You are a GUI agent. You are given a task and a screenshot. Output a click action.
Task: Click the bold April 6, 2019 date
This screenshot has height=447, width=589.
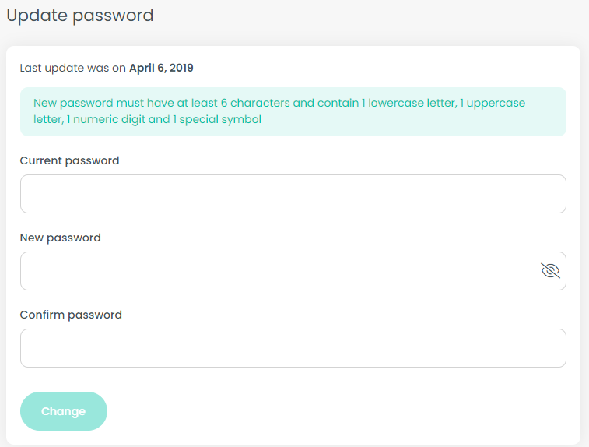click(x=161, y=68)
